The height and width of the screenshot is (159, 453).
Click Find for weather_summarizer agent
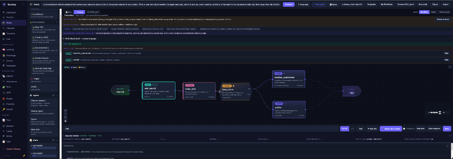coord(446,53)
